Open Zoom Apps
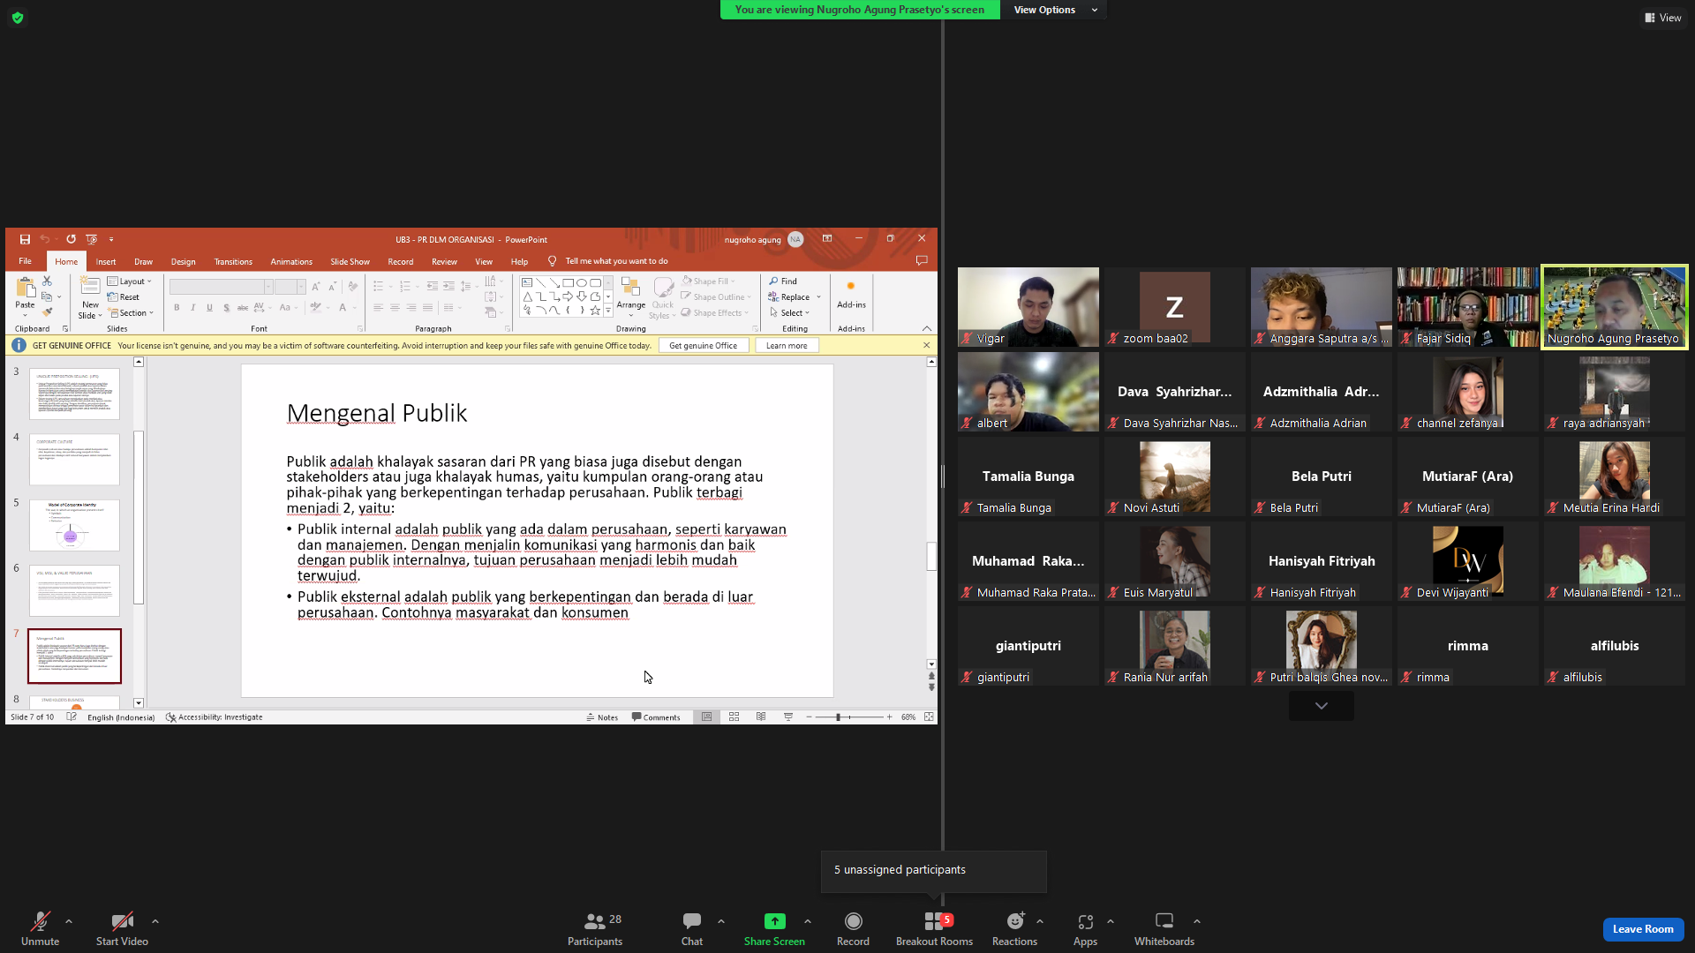The height and width of the screenshot is (953, 1695). (1085, 929)
